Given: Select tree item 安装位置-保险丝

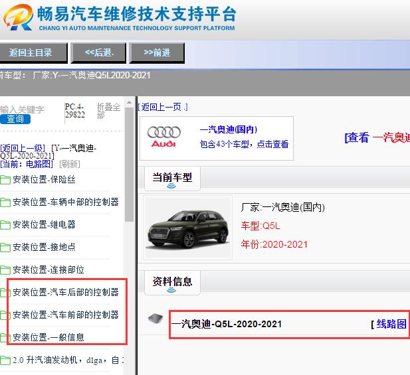Looking at the screenshot, I should pyautogui.click(x=45, y=179).
